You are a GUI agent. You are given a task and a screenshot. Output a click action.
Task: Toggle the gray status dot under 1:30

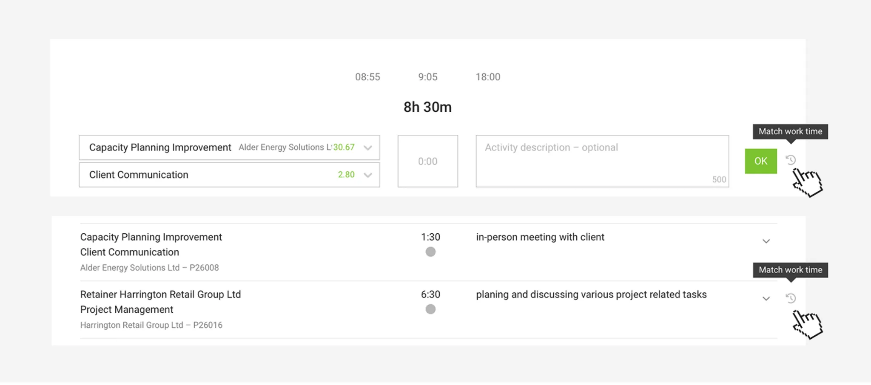pyautogui.click(x=430, y=252)
